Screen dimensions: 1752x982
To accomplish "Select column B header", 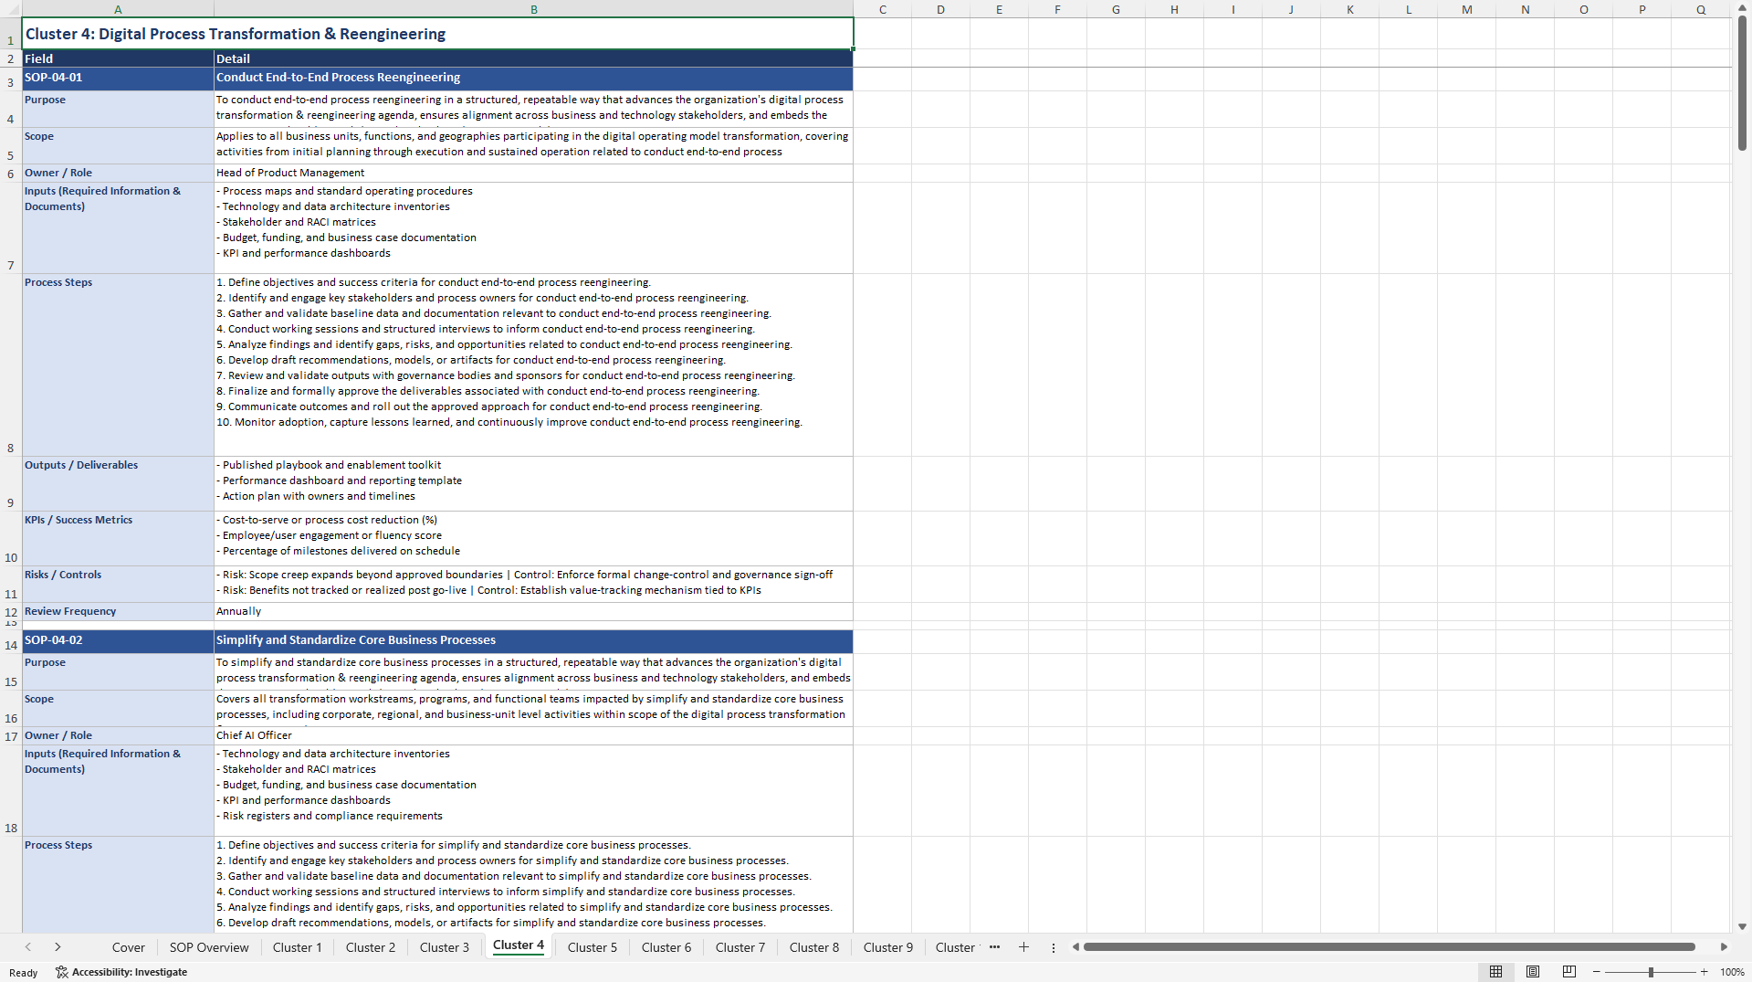I will click(534, 9).
